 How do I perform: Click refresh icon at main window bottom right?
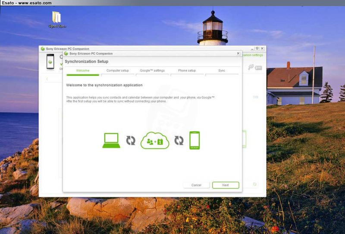(255, 184)
